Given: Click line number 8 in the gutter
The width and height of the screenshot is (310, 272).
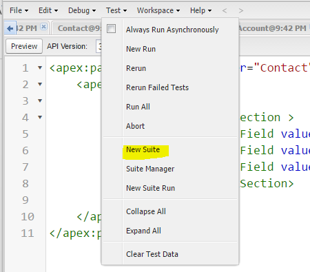Looking at the screenshot, I should (x=25, y=183).
